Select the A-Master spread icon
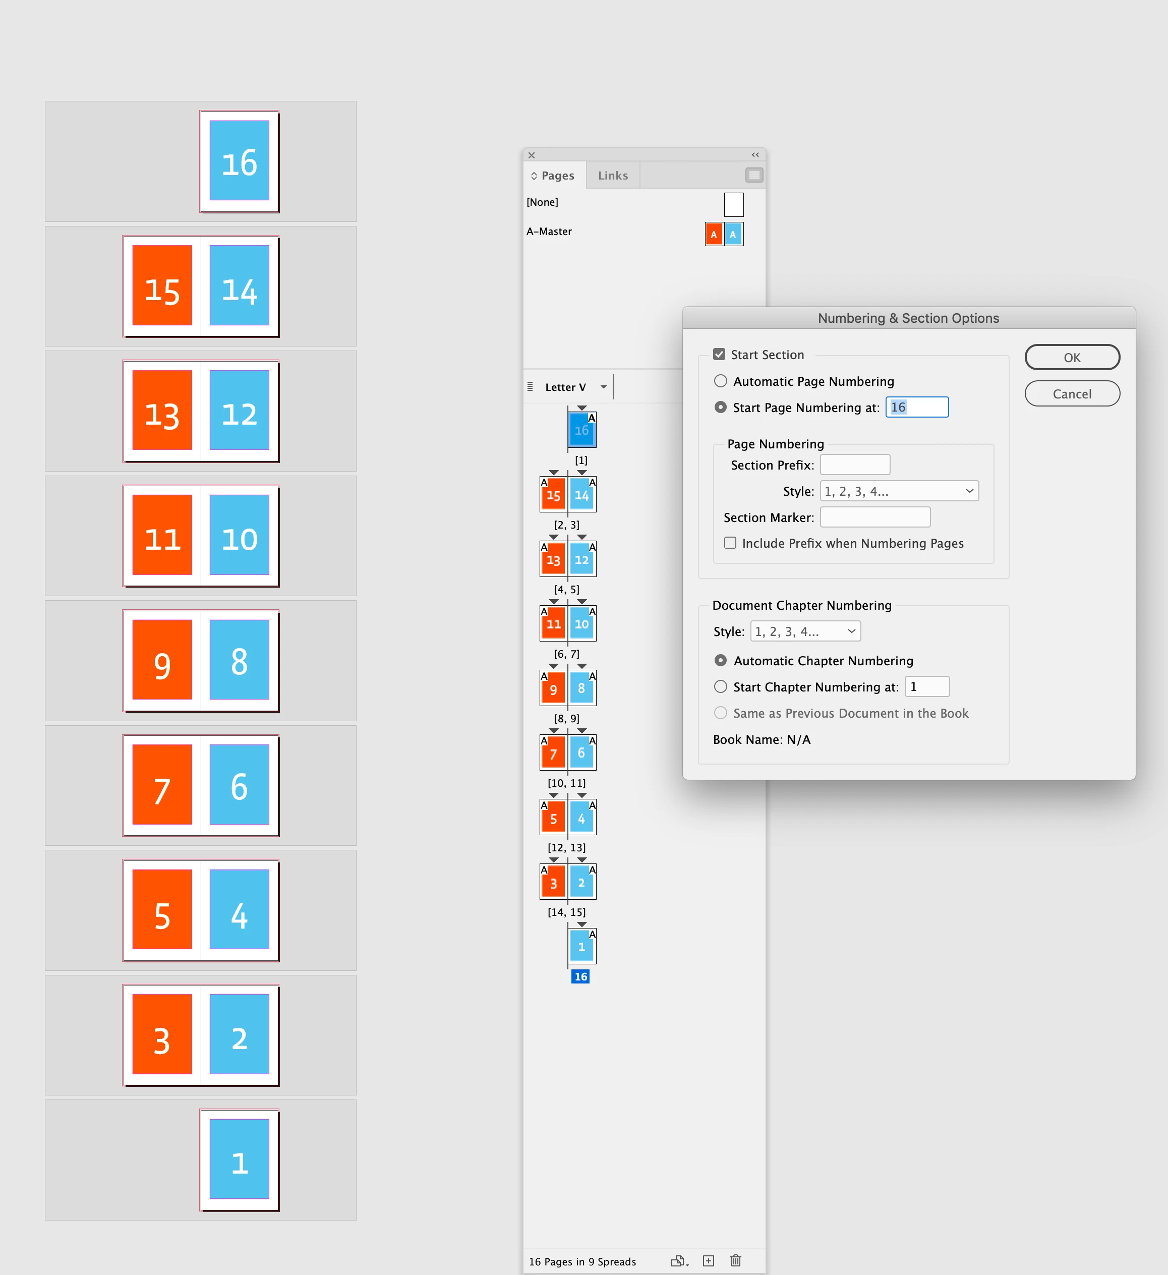This screenshot has height=1275, width=1168. point(723,234)
